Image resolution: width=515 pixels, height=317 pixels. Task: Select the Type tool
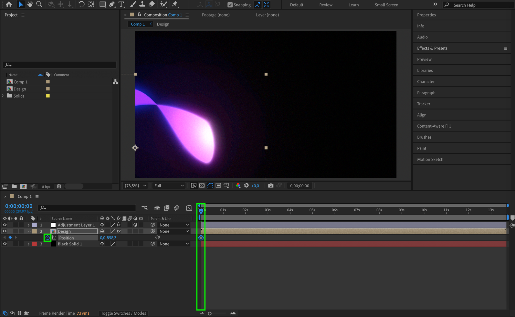[x=121, y=4]
